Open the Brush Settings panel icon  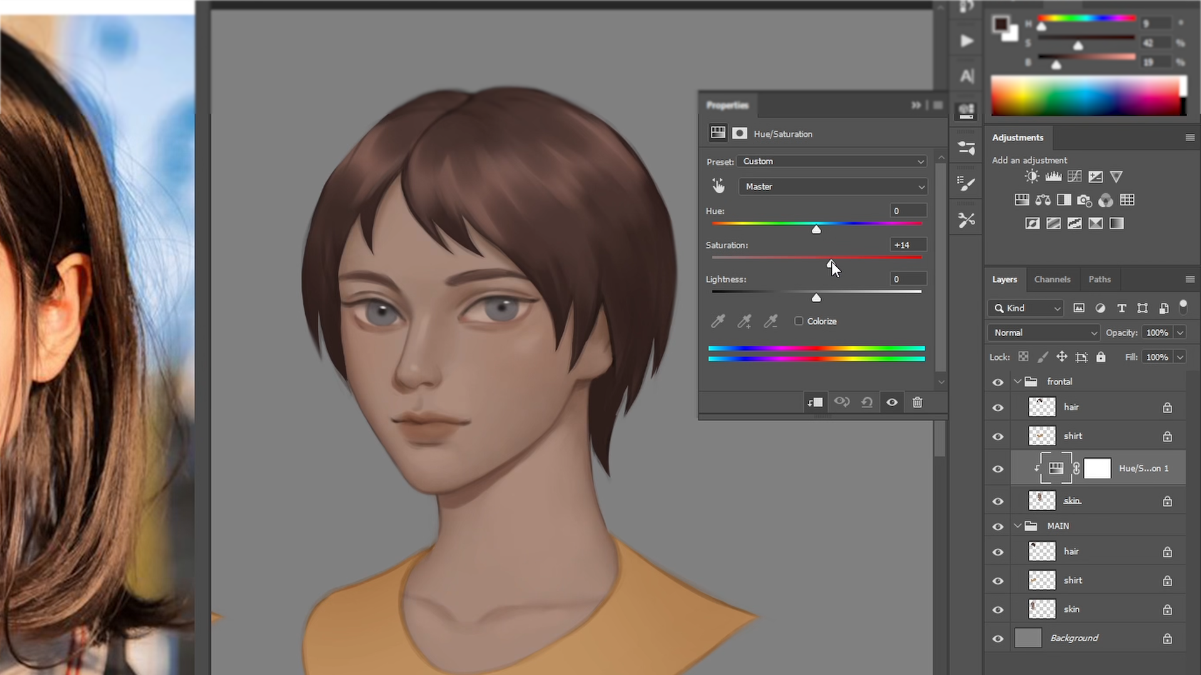[x=967, y=184]
